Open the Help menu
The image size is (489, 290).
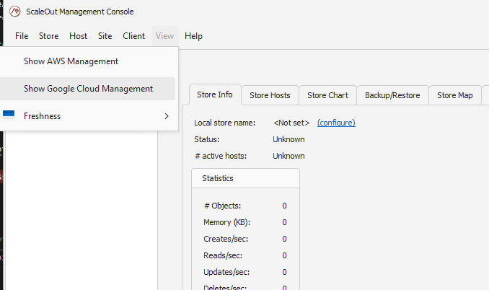[x=193, y=36]
